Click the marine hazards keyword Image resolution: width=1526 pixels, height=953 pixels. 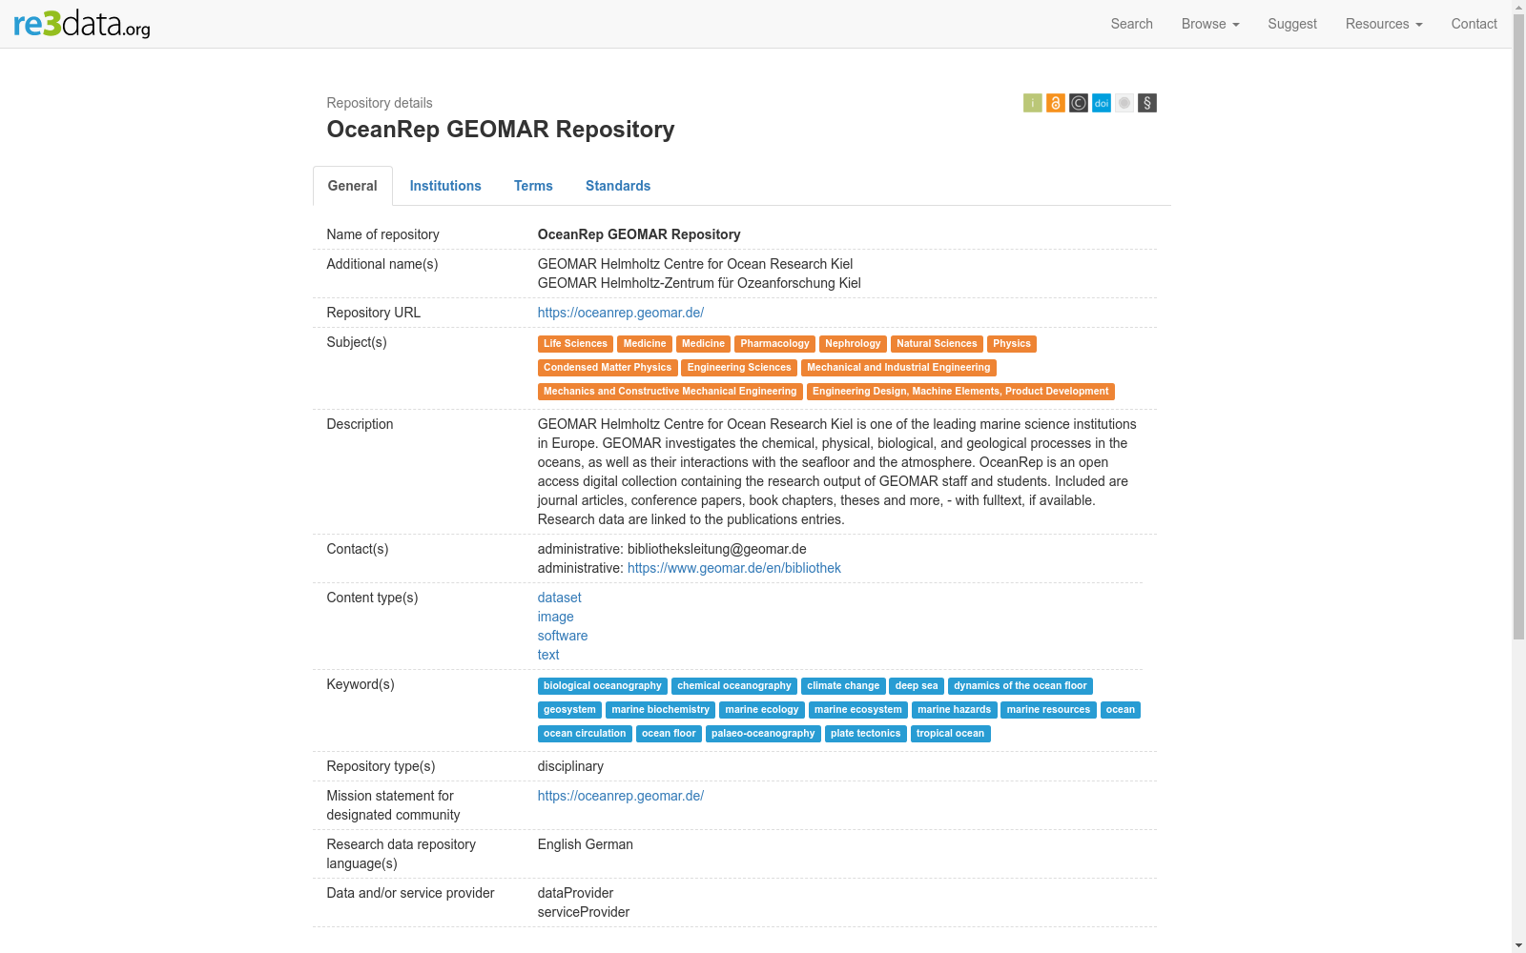(955, 710)
